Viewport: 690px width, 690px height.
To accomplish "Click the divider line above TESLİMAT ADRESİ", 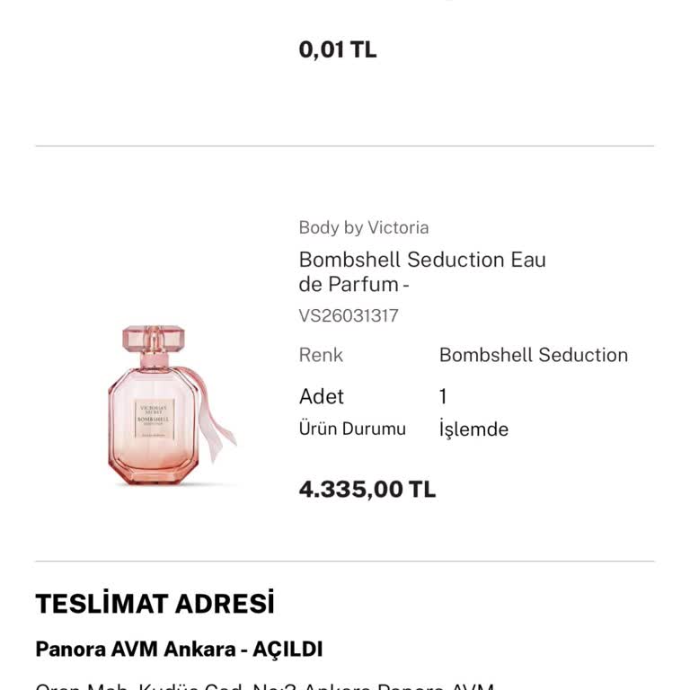I will pos(345,562).
